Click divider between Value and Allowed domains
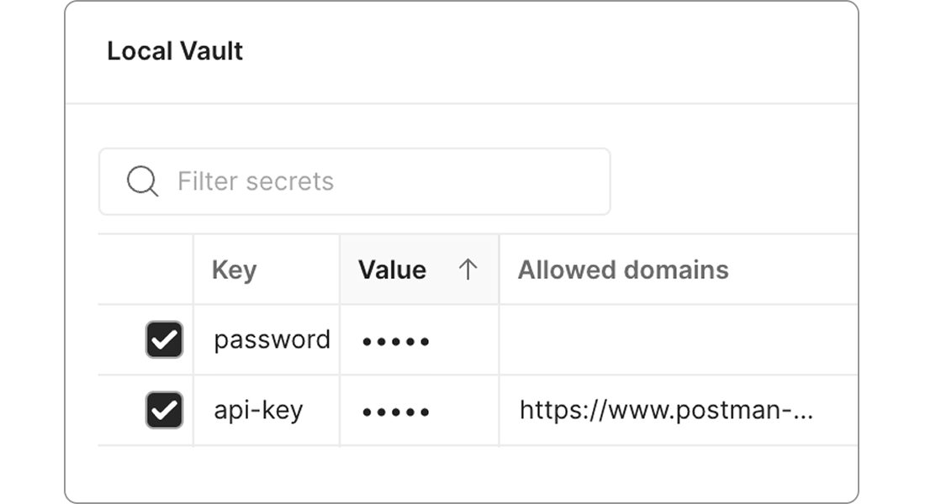Screen dimensions: 925x504 tap(499, 270)
